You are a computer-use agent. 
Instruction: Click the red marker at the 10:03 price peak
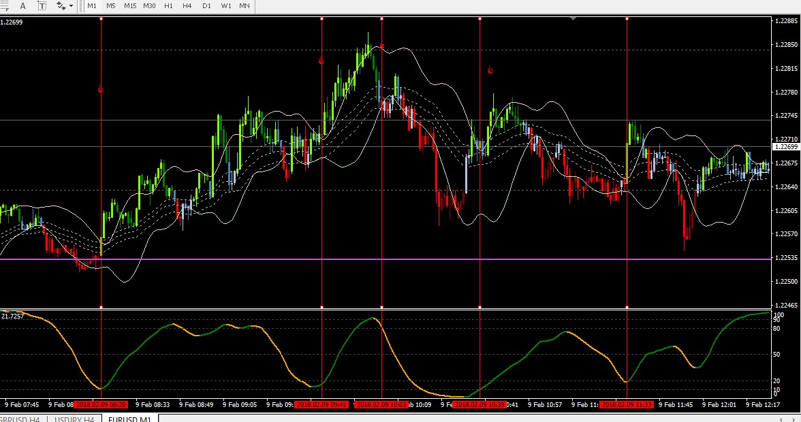pos(381,46)
